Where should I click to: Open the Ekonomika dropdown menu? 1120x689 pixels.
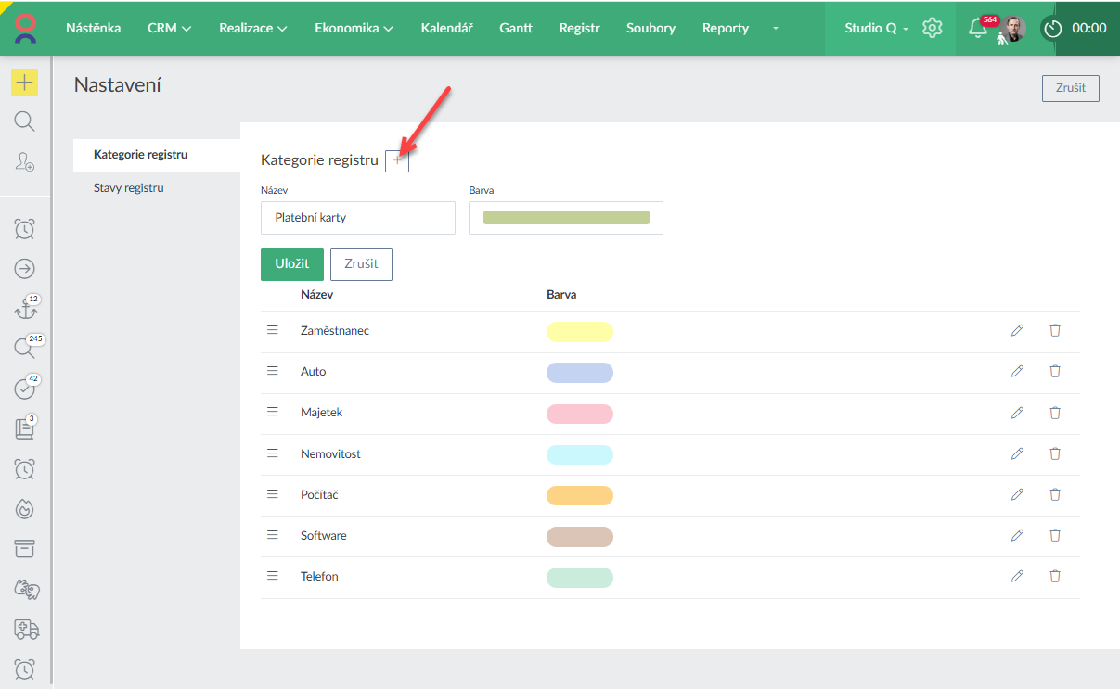pyautogui.click(x=354, y=28)
